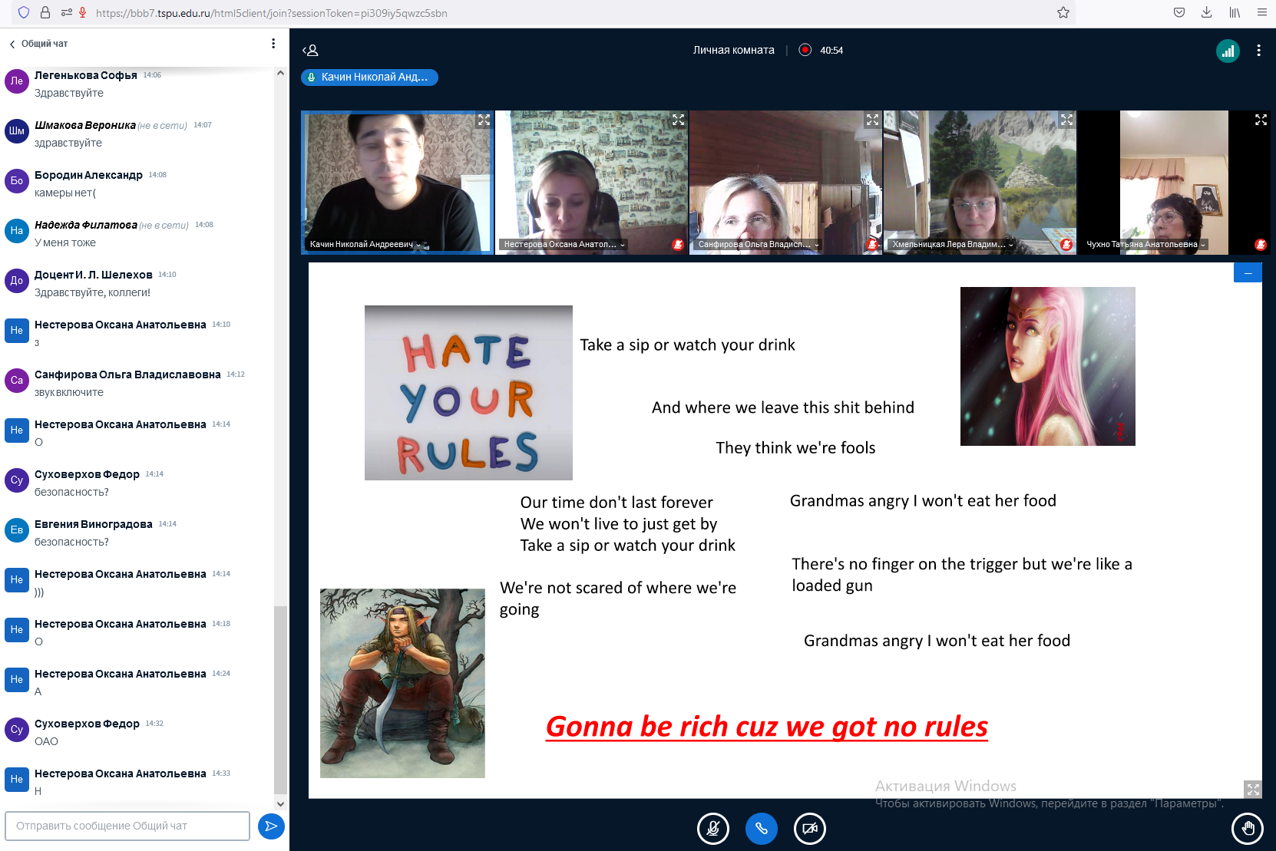The height and width of the screenshot is (851, 1276).
Task: Click message 'камеры нет('
Action: pos(65,193)
